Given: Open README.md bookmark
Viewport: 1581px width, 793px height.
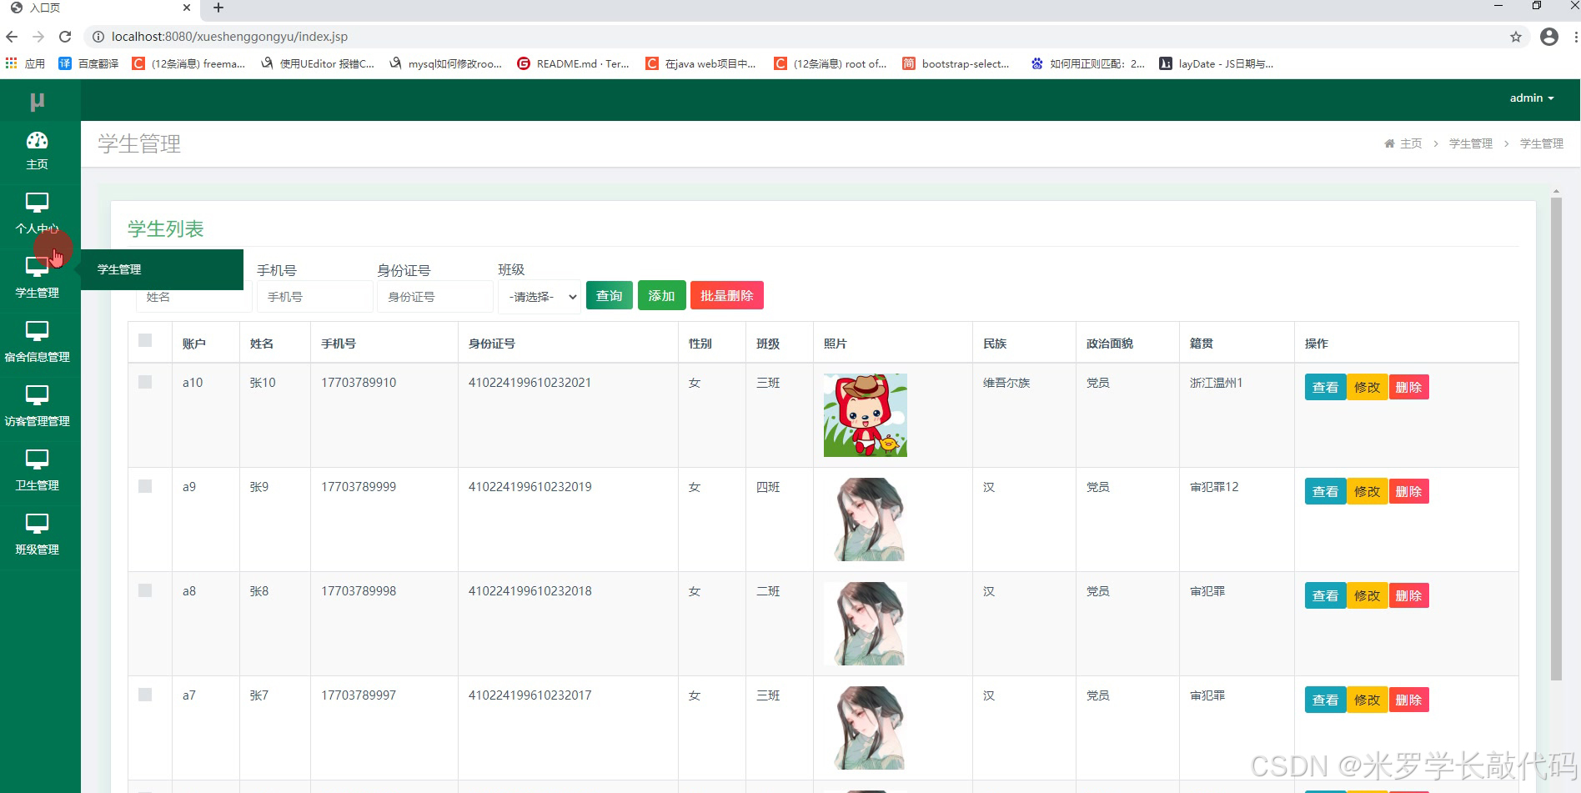Looking at the screenshot, I should [573, 63].
